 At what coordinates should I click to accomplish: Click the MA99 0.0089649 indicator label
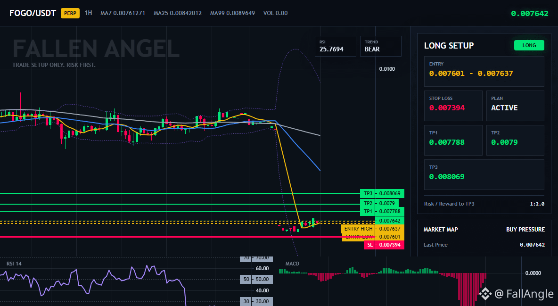tap(232, 13)
